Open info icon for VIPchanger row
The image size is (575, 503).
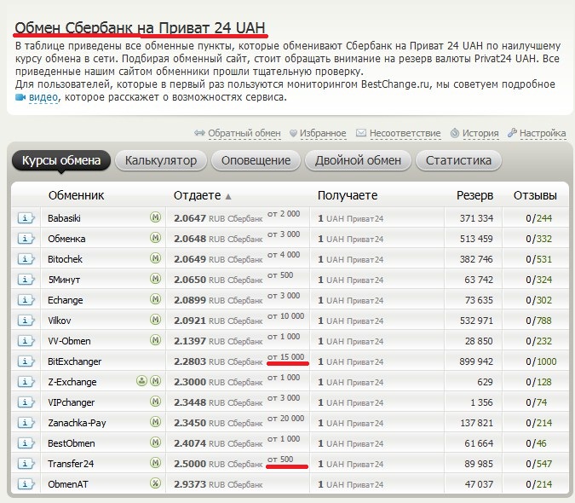(26, 402)
